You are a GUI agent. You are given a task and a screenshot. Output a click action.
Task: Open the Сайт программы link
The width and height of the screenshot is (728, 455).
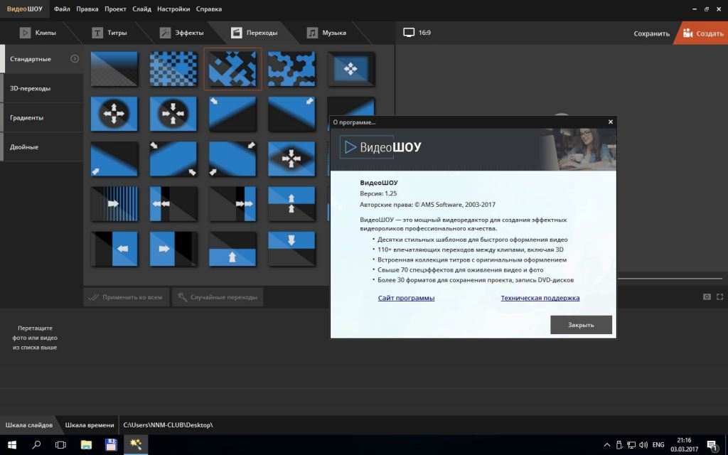[x=406, y=298]
